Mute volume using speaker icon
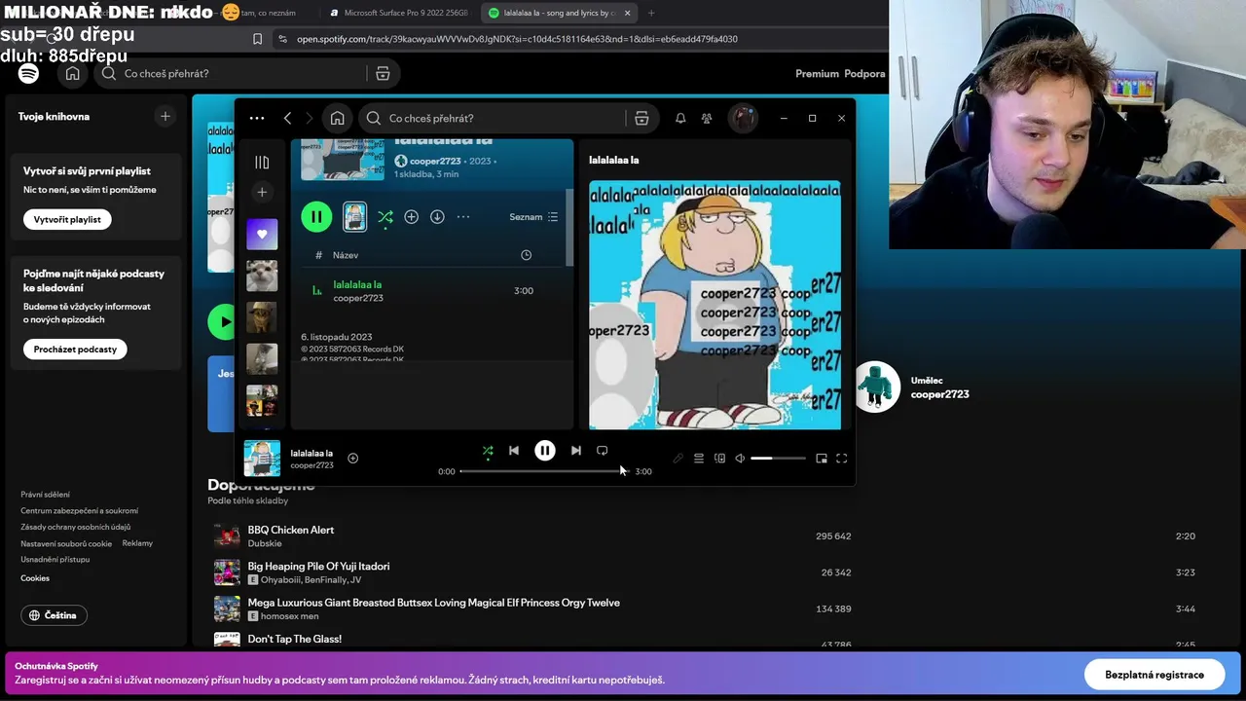The height and width of the screenshot is (701, 1246). coord(740,459)
